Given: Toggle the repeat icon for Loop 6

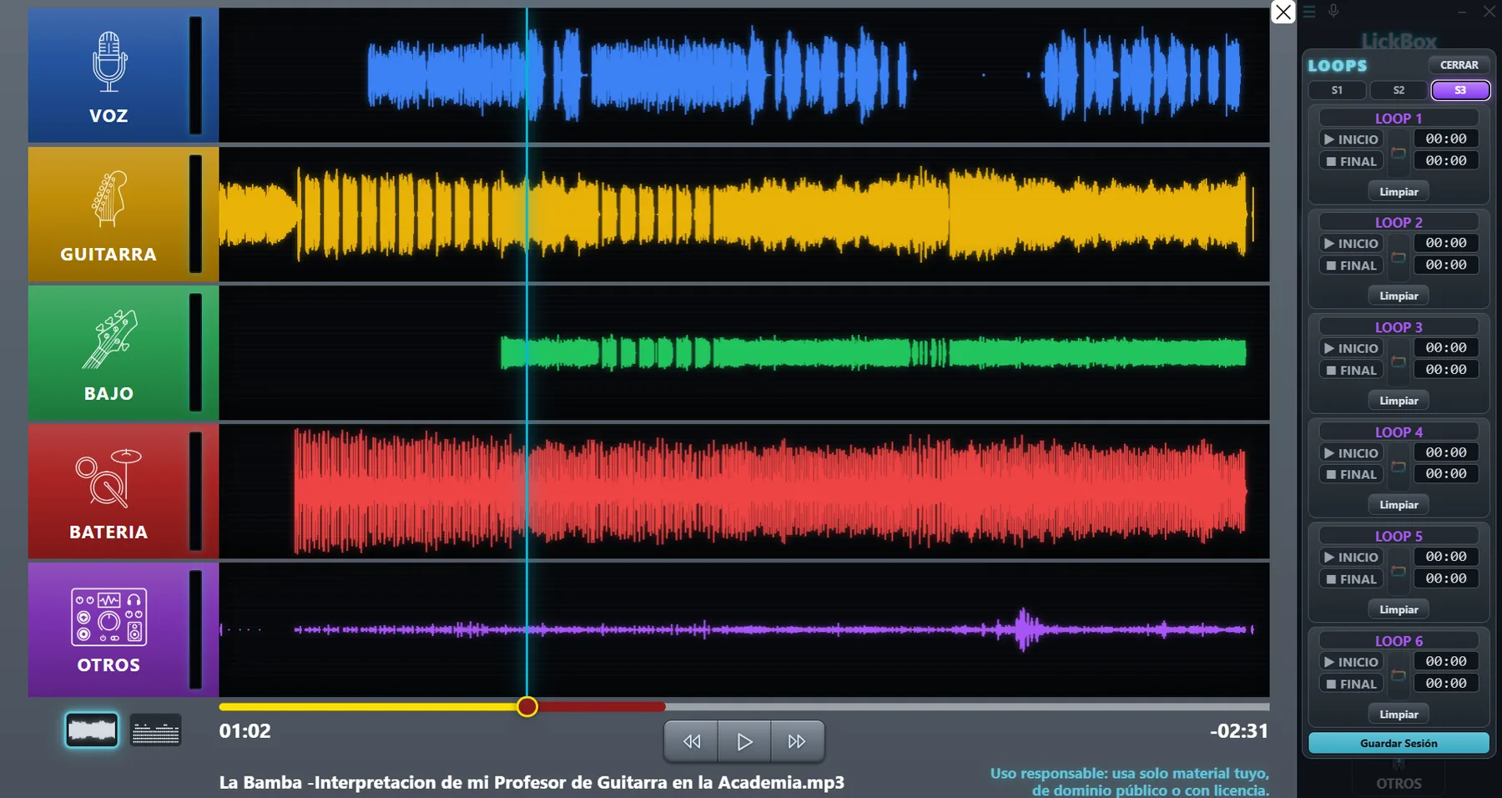Looking at the screenshot, I should pos(1399,675).
